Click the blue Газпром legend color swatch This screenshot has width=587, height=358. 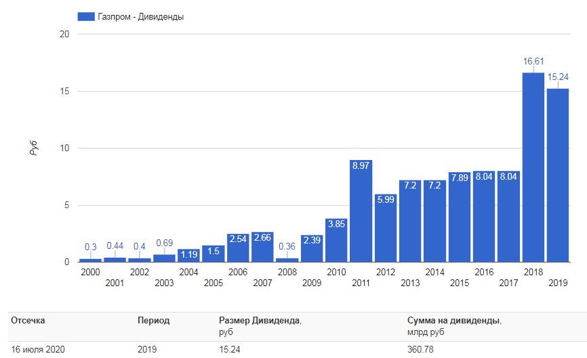click(x=85, y=16)
